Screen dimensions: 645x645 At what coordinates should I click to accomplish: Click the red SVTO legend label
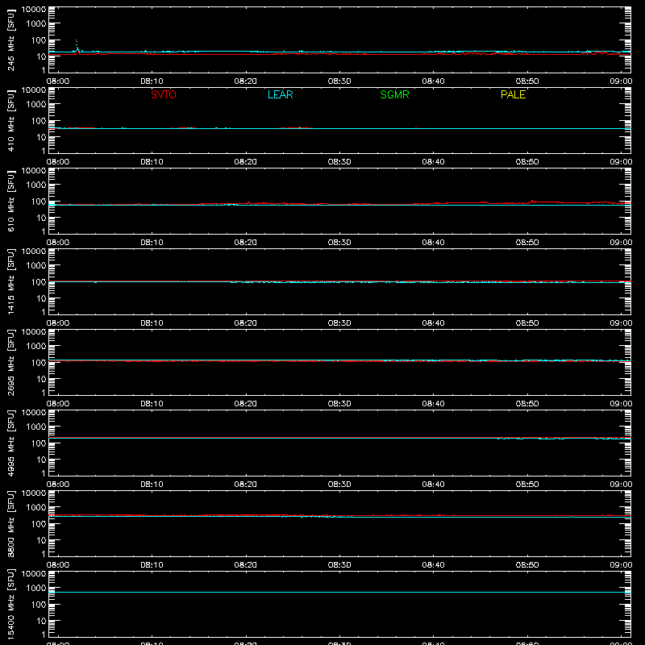[164, 94]
